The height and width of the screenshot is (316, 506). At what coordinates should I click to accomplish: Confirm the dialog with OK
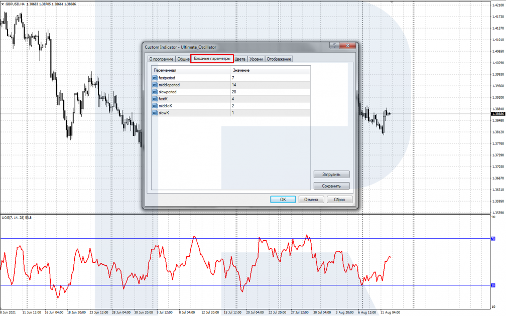point(283,199)
